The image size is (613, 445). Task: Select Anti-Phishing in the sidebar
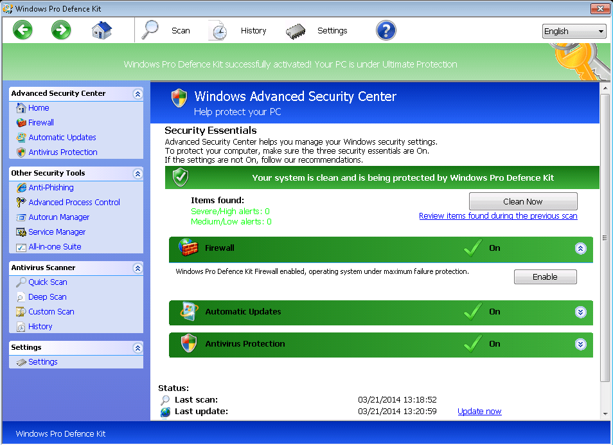click(51, 188)
